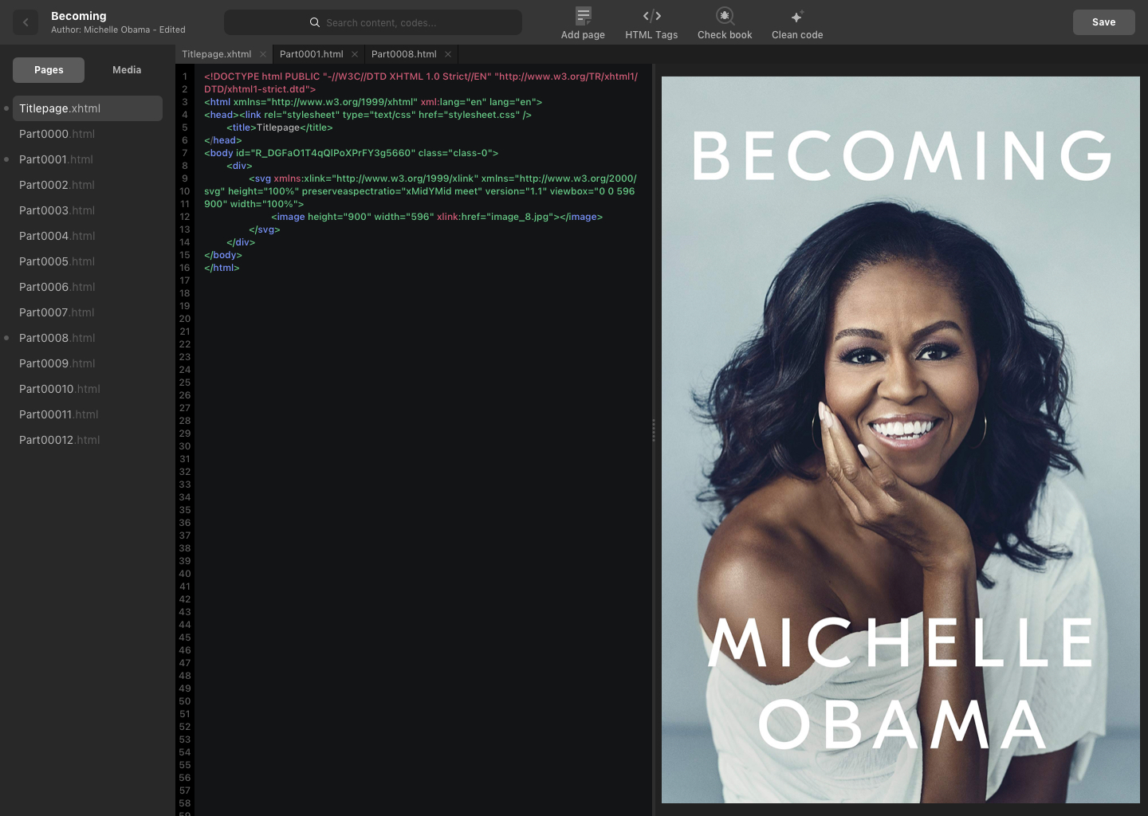Click the Author: Michelle Obama - Edited text
The width and height of the screenshot is (1148, 816).
118,29
